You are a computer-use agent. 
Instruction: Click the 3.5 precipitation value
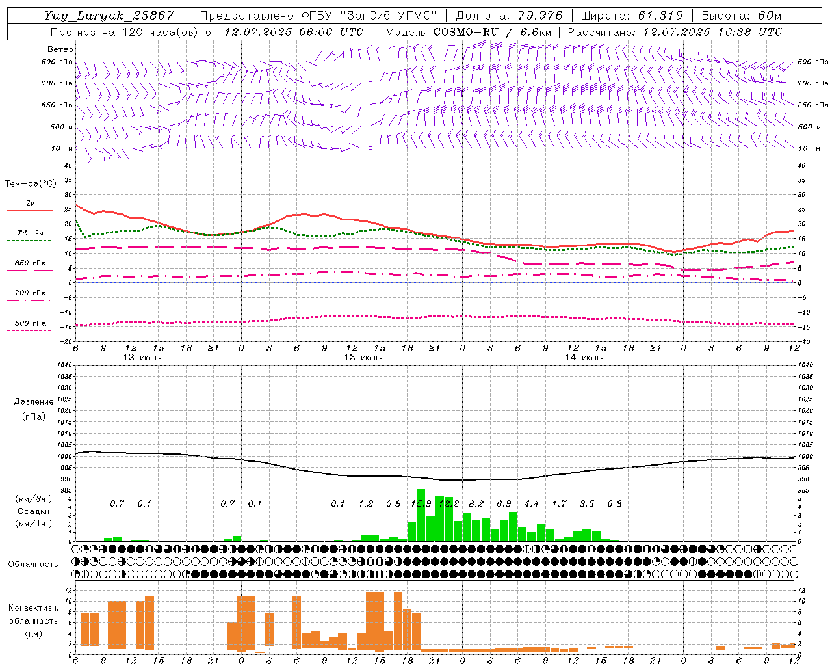point(587,503)
